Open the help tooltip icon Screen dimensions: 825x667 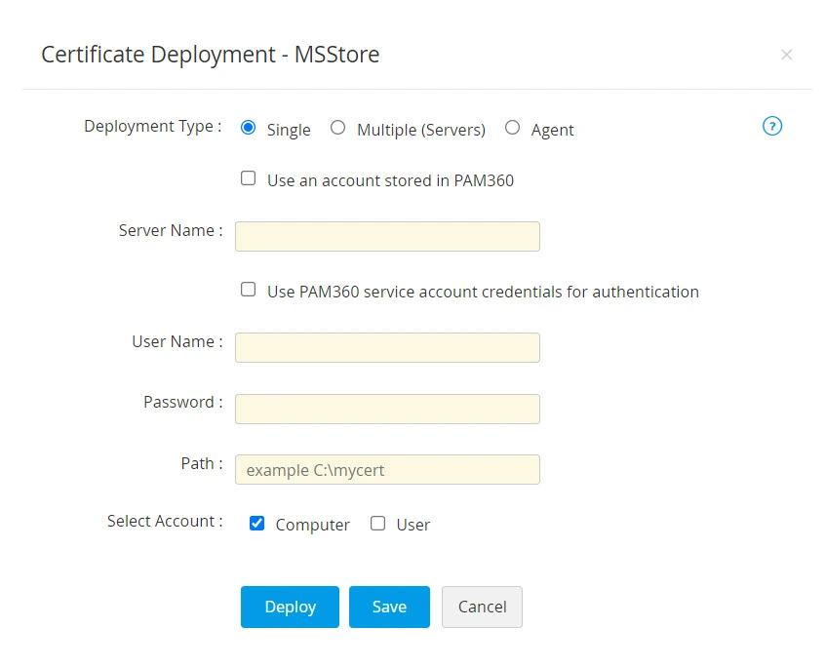[772, 126]
